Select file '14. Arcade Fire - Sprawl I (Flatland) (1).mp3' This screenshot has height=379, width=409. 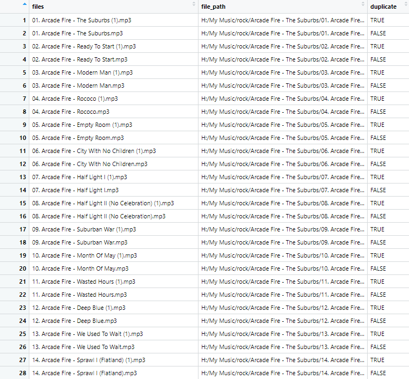coord(89,360)
